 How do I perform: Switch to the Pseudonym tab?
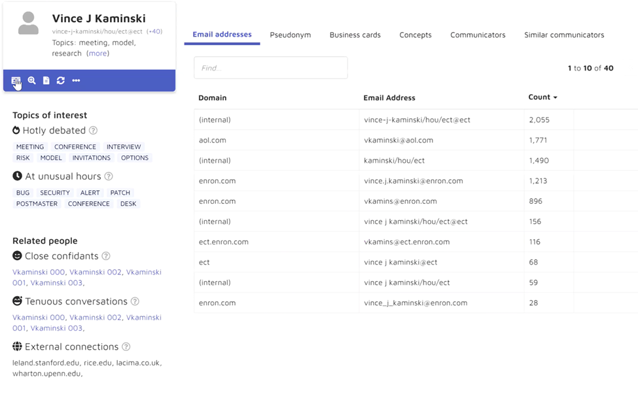coord(290,35)
